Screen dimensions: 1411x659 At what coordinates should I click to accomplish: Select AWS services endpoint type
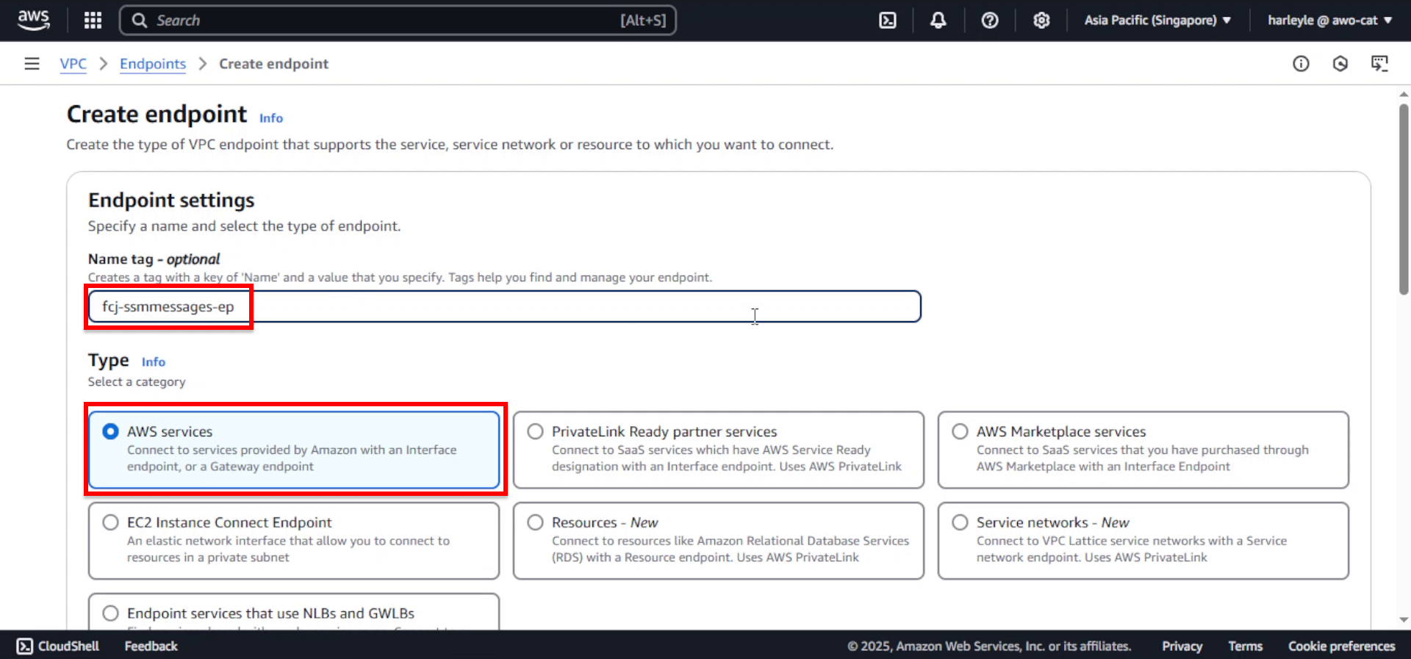(294, 450)
